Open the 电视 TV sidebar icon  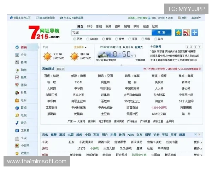(17, 115)
